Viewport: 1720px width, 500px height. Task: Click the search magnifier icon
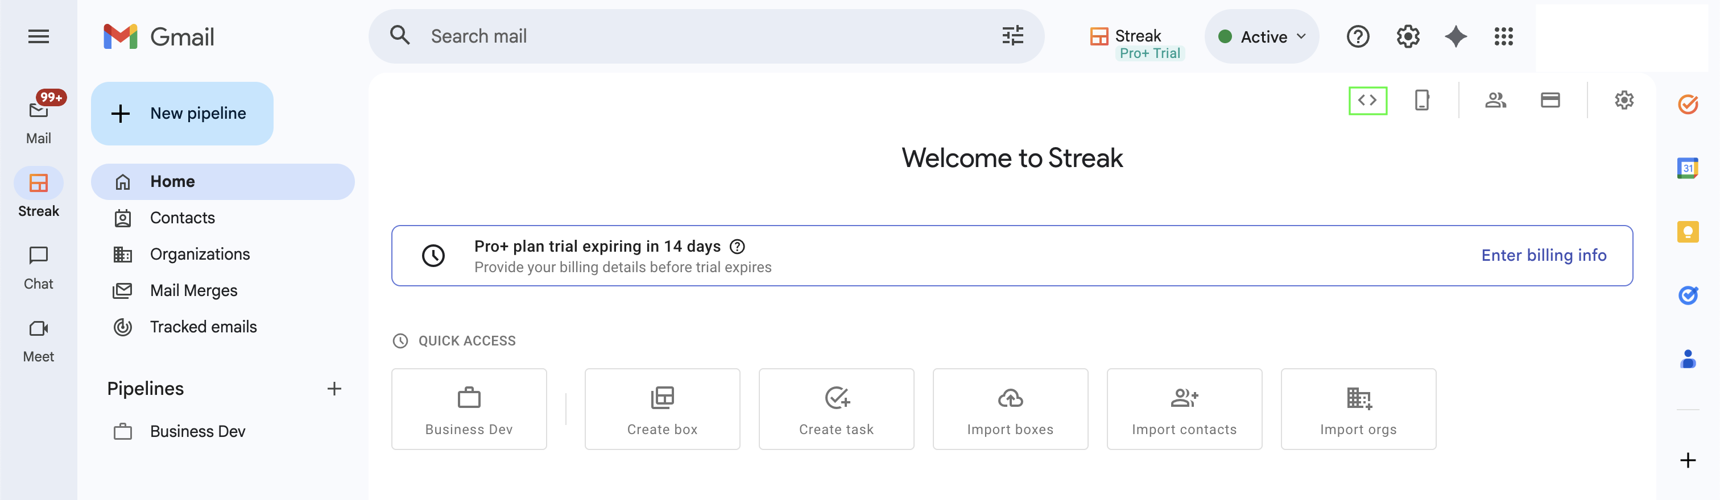[x=399, y=35]
